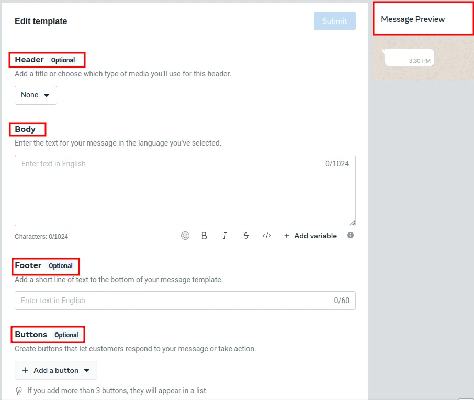The width and height of the screenshot is (474, 400).
Task: Open the info icon next to Add variable
Action: click(x=351, y=235)
